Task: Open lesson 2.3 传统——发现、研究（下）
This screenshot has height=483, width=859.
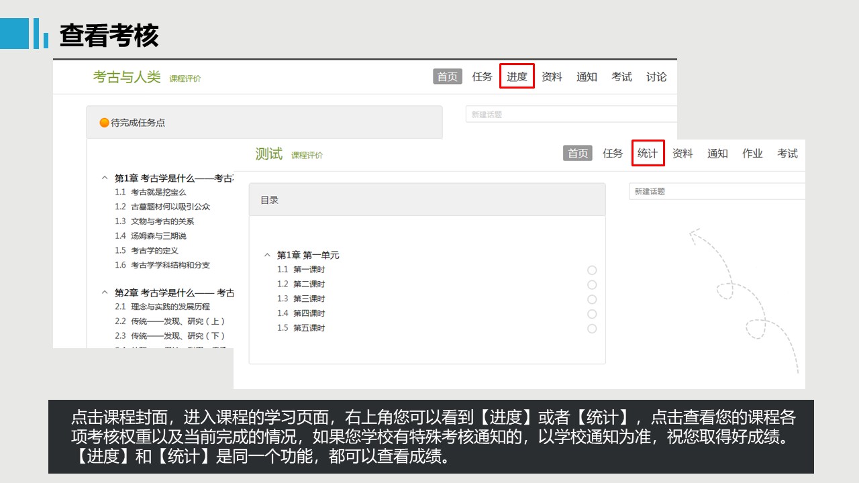Action: pos(170,336)
